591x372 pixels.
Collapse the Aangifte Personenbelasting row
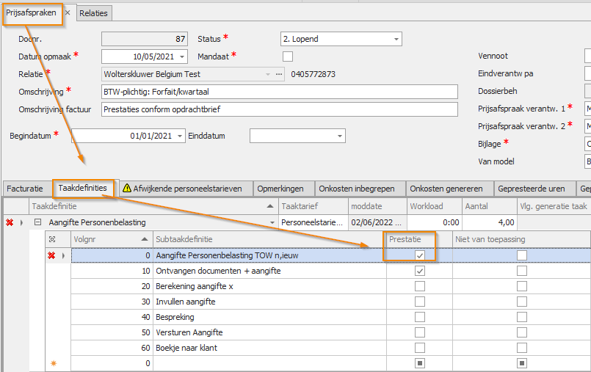(37, 222)
